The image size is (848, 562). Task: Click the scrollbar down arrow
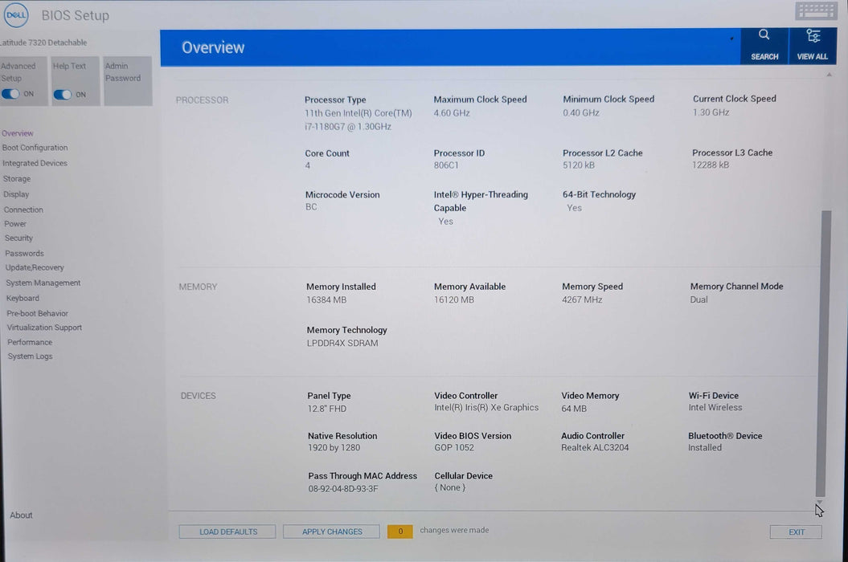point(819,502)
